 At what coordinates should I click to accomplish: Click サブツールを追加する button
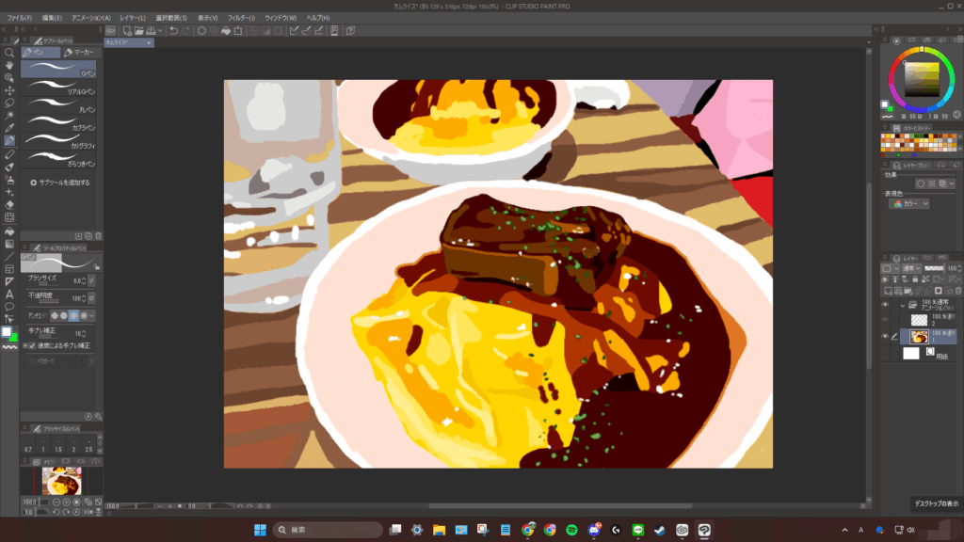point(60,183)
